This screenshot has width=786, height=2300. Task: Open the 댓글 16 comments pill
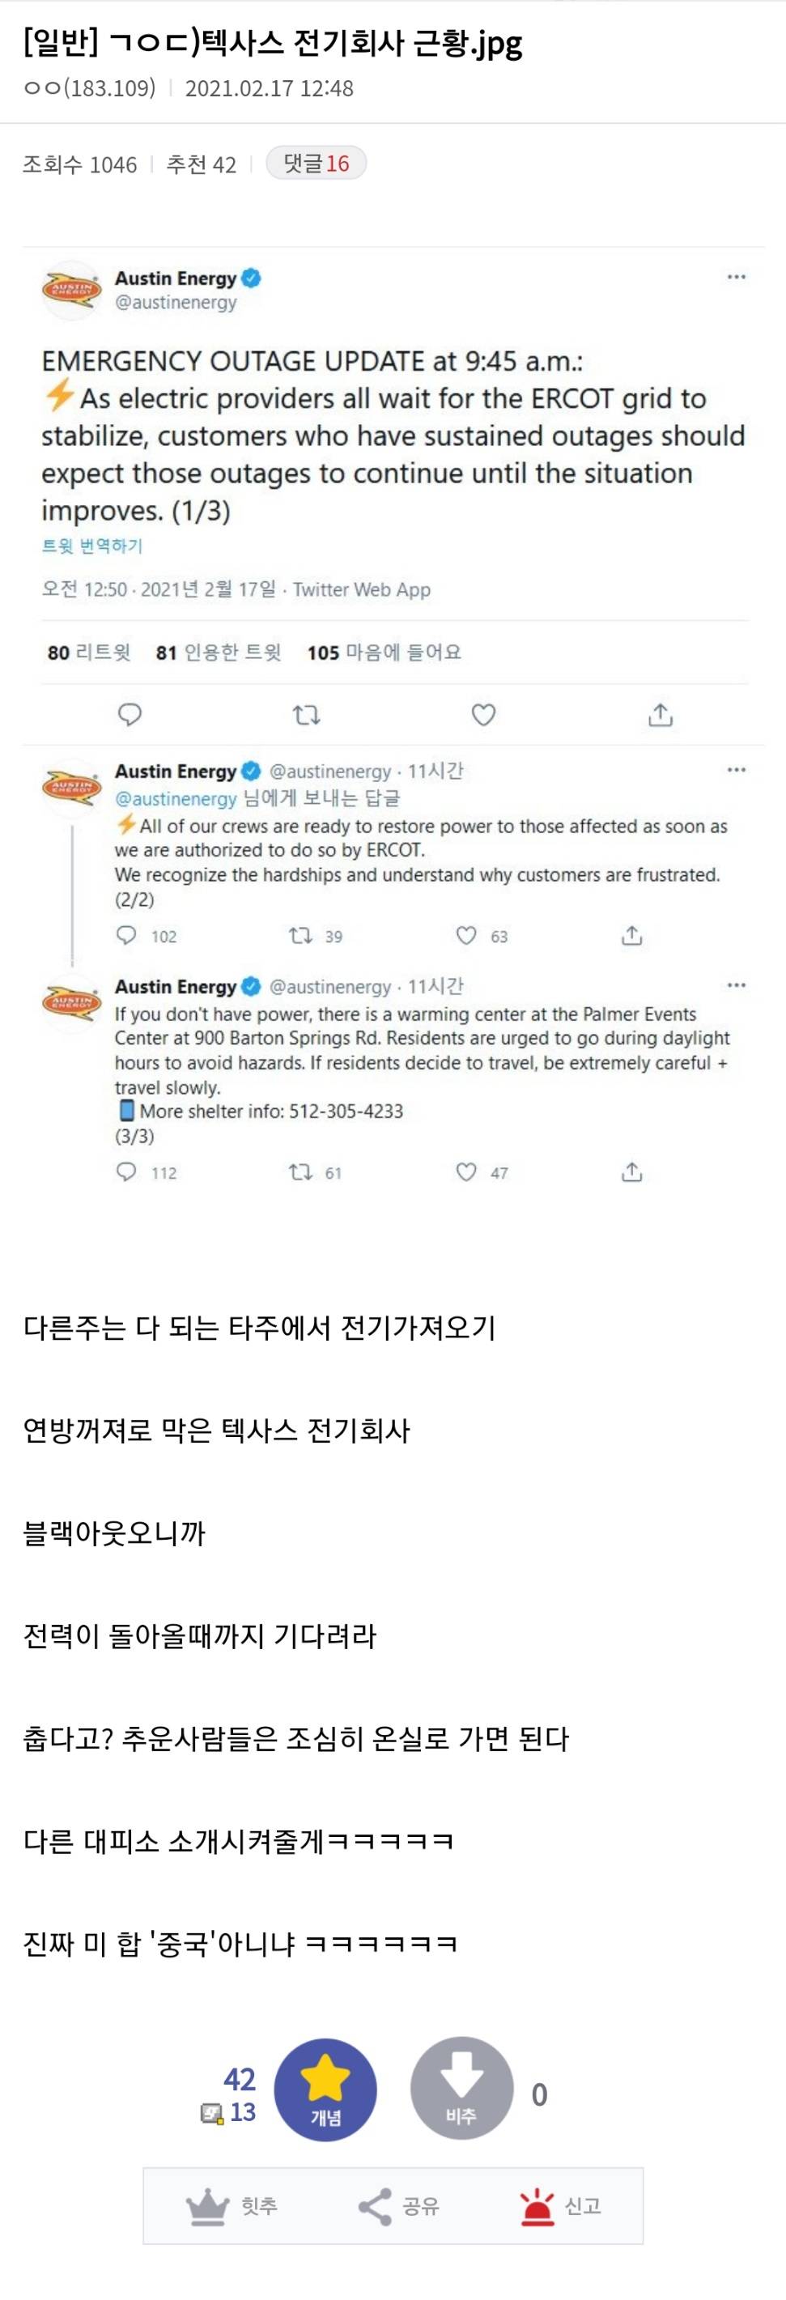[317, 164]
